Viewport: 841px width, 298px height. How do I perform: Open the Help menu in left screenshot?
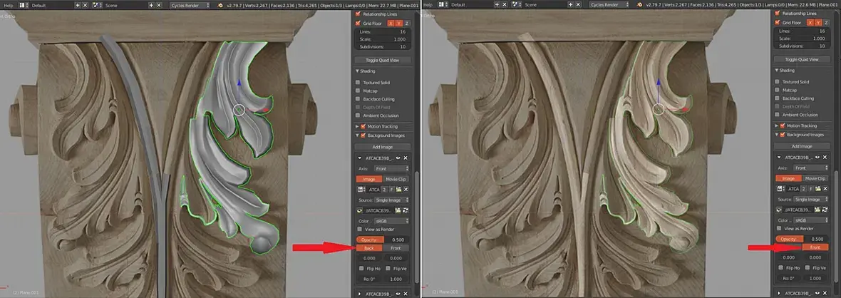click(x=9, y=5)
